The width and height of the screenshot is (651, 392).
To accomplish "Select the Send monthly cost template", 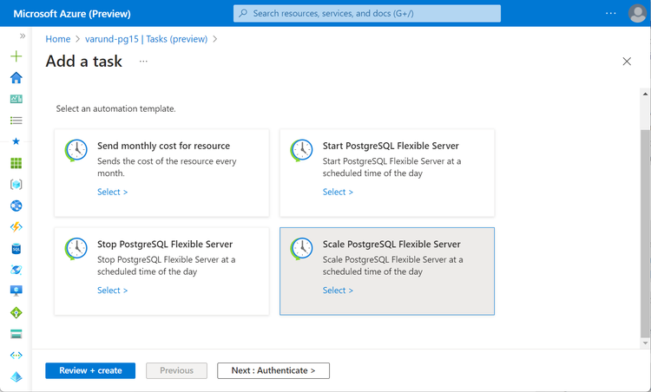I will [112, 192].
